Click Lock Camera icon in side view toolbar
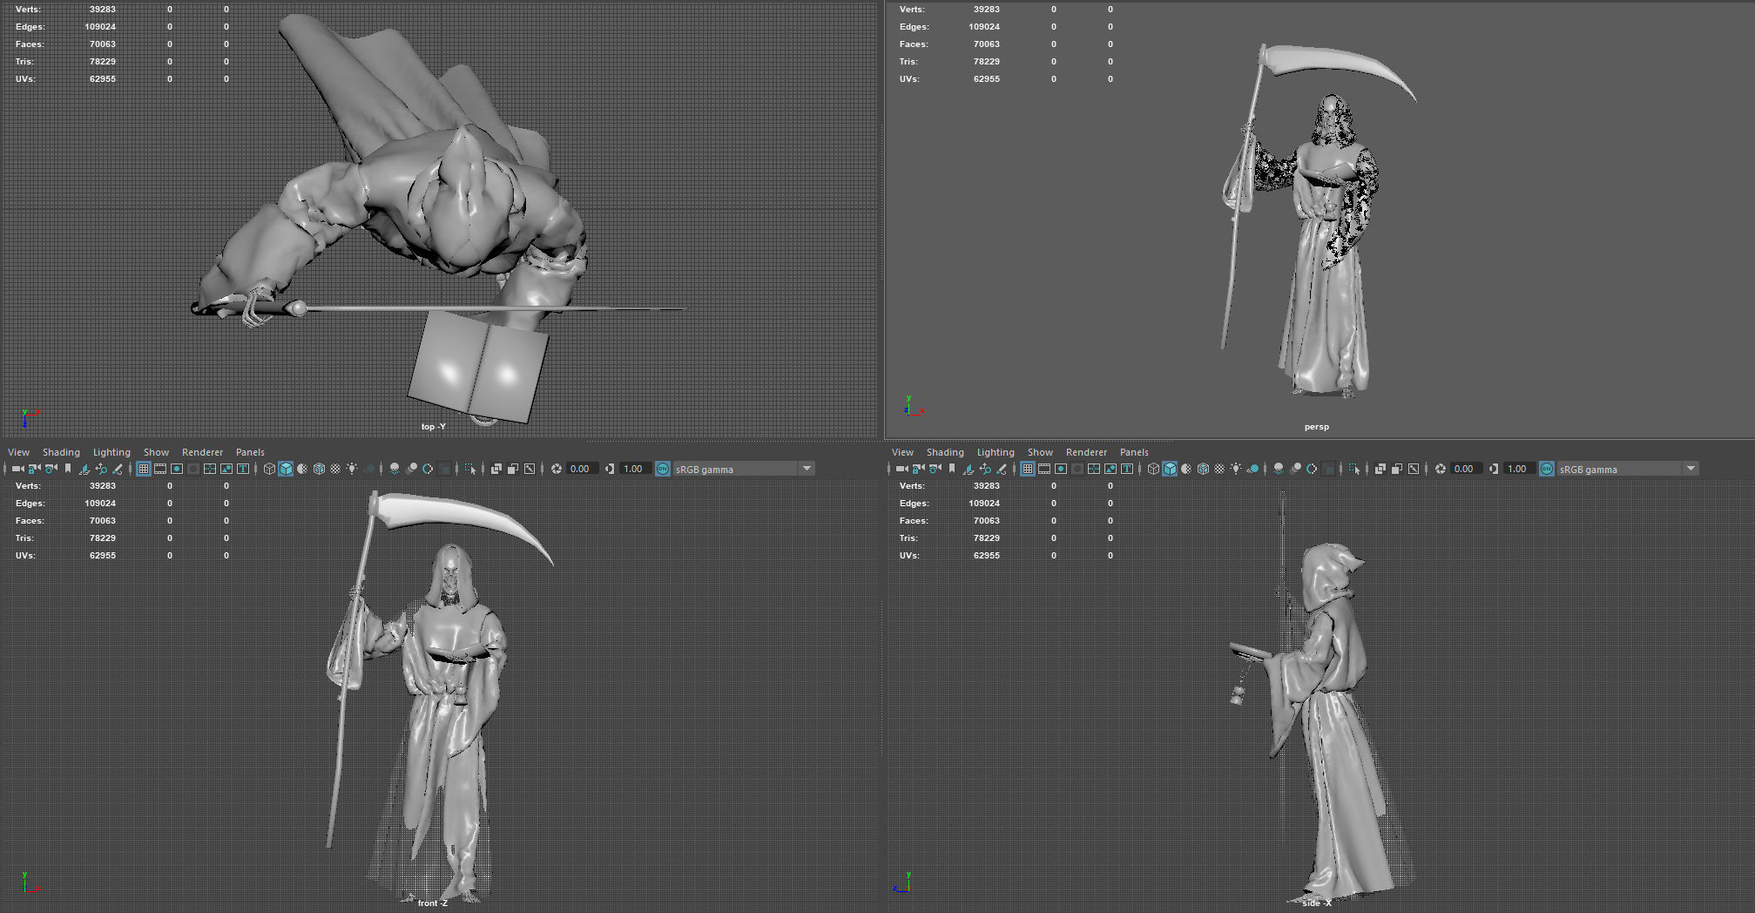 (x=919, y=469)
